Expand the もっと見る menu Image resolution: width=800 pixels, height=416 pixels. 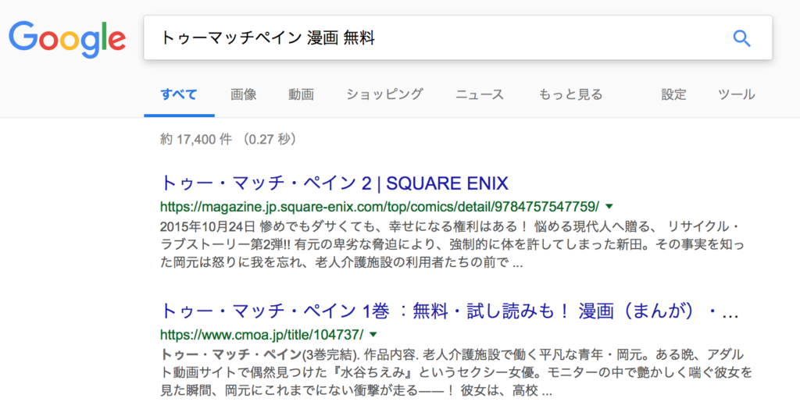point(570,94)
